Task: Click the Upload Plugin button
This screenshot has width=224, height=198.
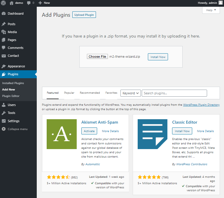Action: [84, 15]
